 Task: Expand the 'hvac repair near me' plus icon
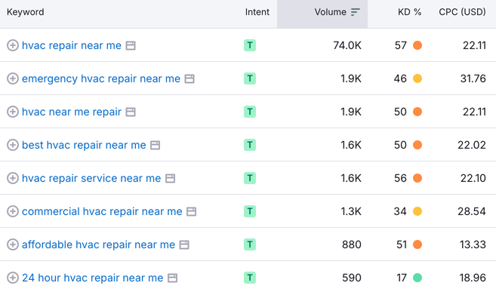point(13,45)
